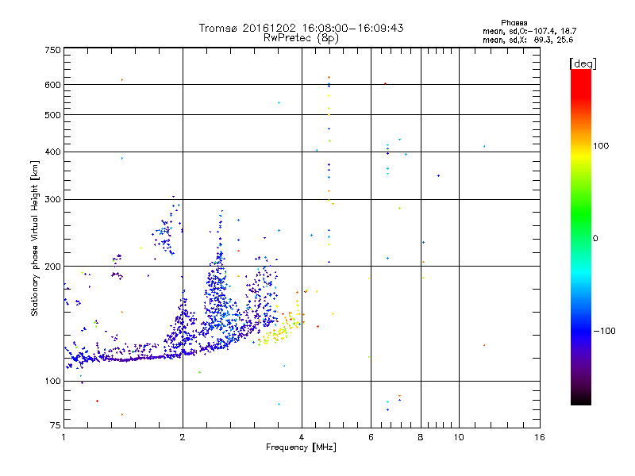Click the y-axis tick label '300'
The width and height of the screenshot is (635, 476).
click(52, 200)
